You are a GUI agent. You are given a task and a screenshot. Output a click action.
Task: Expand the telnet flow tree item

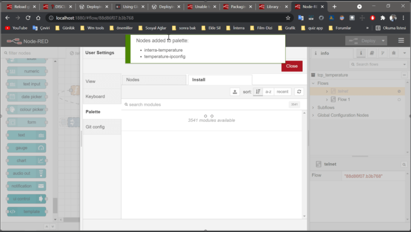pos(327,91)
